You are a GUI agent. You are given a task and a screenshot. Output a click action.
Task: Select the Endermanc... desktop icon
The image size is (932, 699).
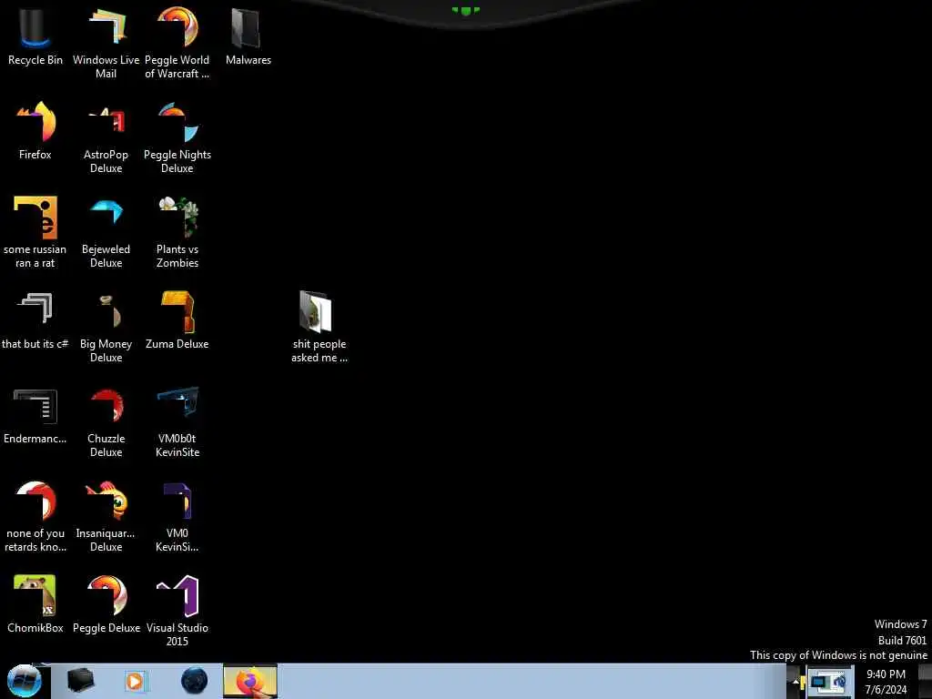pos(35,415)
